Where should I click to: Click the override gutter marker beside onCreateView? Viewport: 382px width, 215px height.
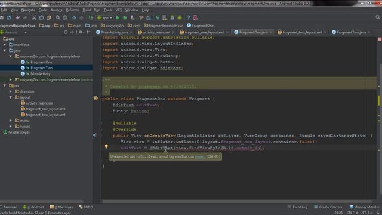pyautogui.click(x=95, y=135)
